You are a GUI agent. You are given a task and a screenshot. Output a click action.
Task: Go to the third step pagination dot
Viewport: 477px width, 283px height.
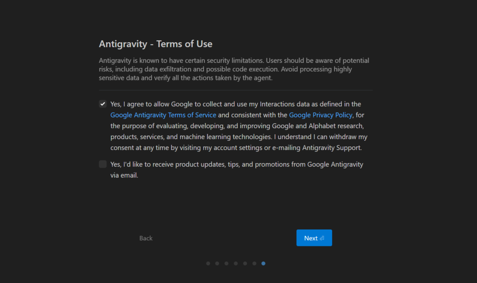pyautogui.click(x=226, y=263)
